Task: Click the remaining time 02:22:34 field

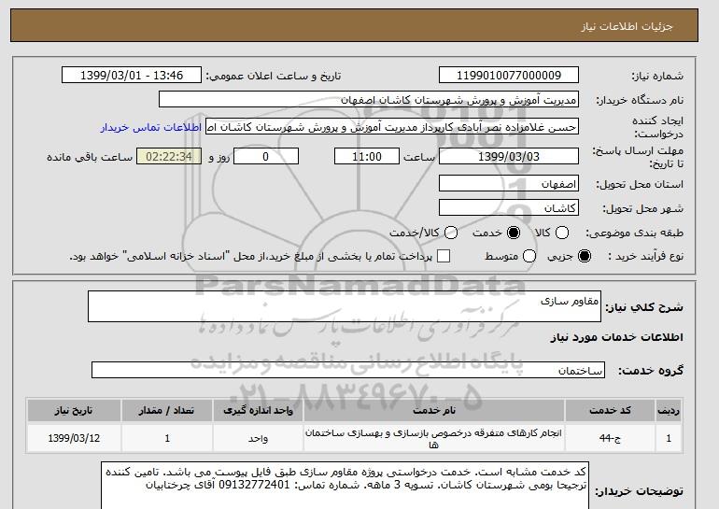Action: point(169,156)
